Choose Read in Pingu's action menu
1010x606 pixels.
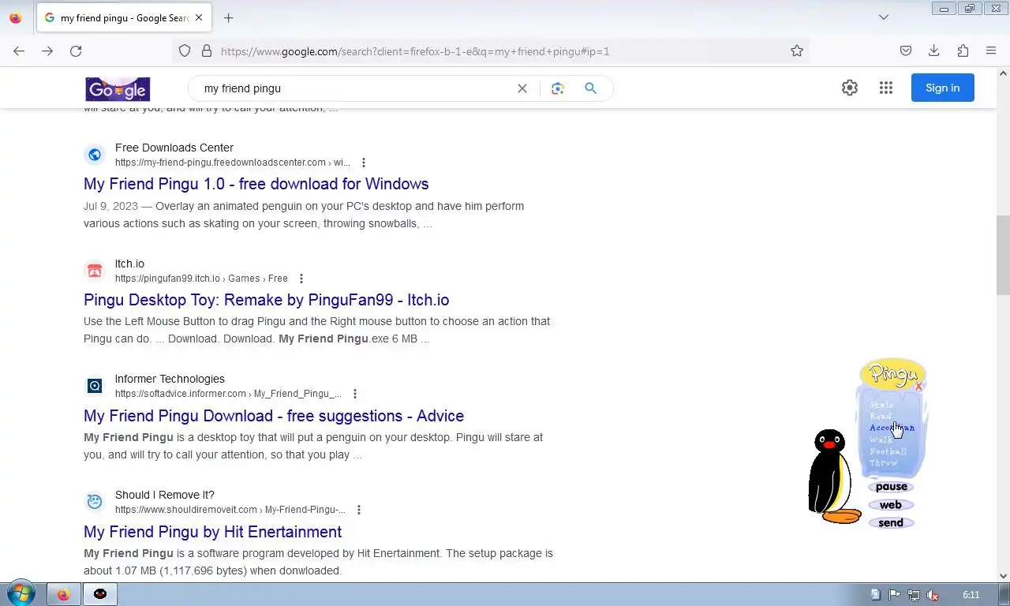pyautogui.click(x=880, y=416)
